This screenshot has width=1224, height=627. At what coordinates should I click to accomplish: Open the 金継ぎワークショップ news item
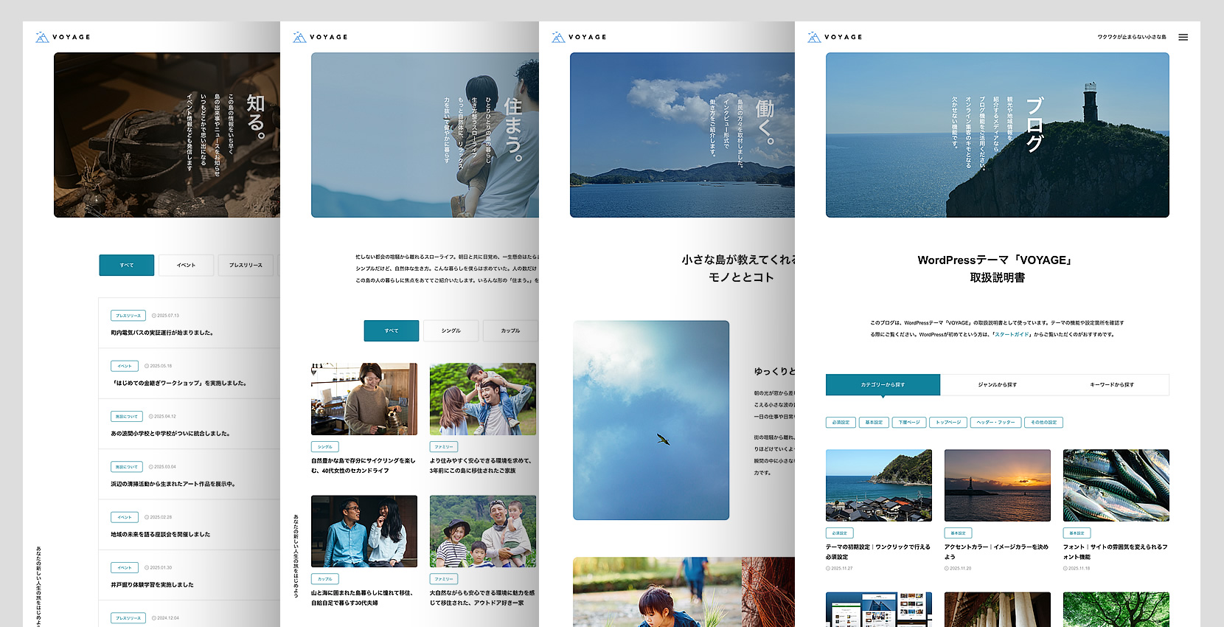pos(178,383)
